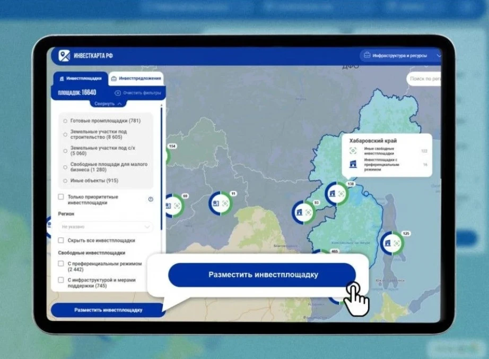Open the map cluster marker labeled 138
Viewport: 489px width, 359px height.
pos(336,194)
